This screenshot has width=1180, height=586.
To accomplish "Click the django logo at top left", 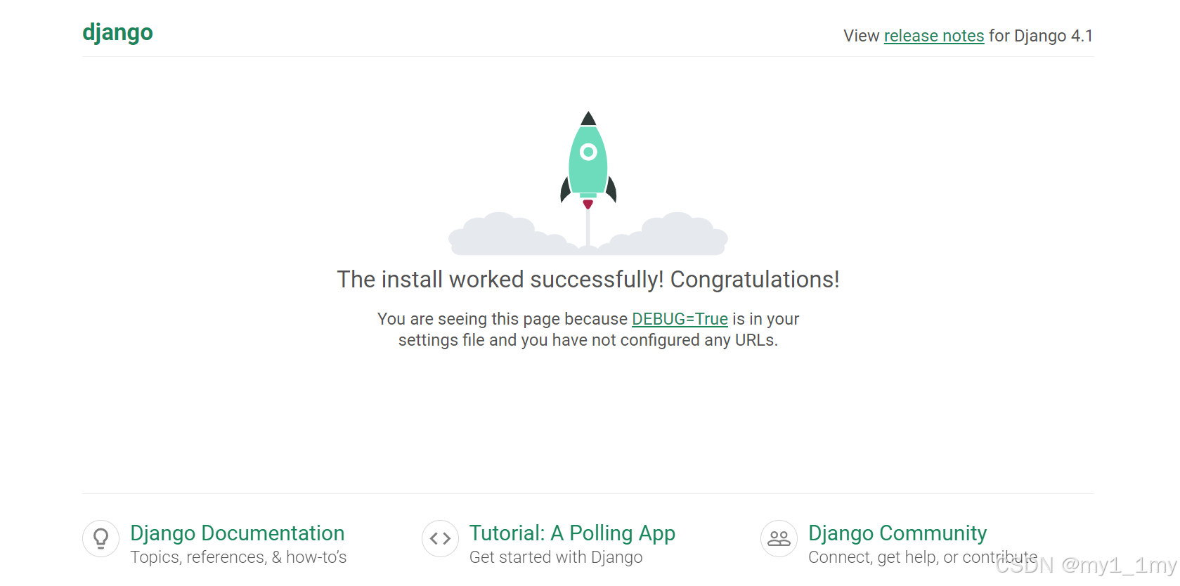I will (117, 32).
